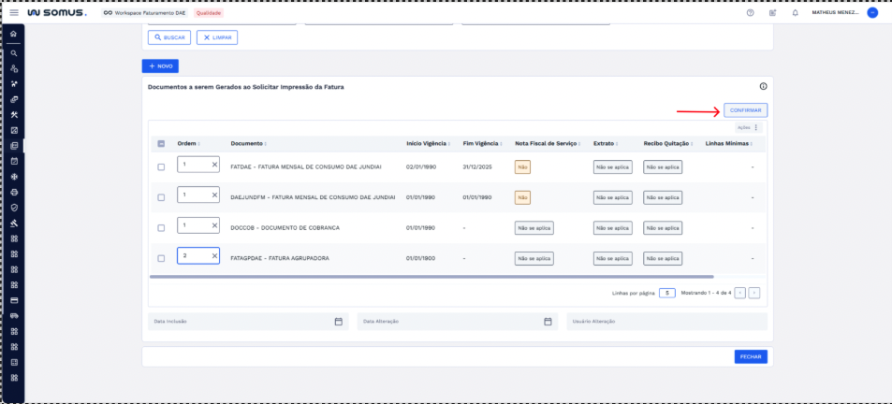Image resolution: width=892 pixels, height=404 pixels.
Task: Open the hamburger menu next to Somus logo
Action: pos(14,13)
